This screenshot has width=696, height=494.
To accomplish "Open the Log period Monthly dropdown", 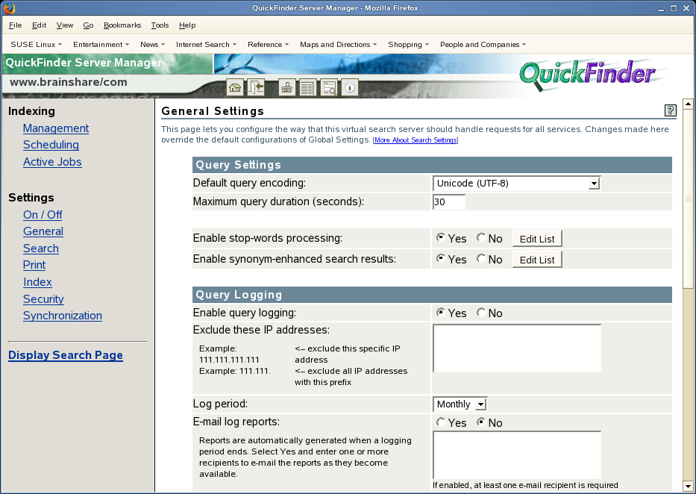I will pos(460,404).
